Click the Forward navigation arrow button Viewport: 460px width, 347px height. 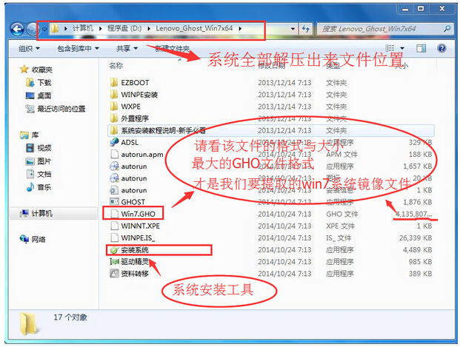pos(32,29)
